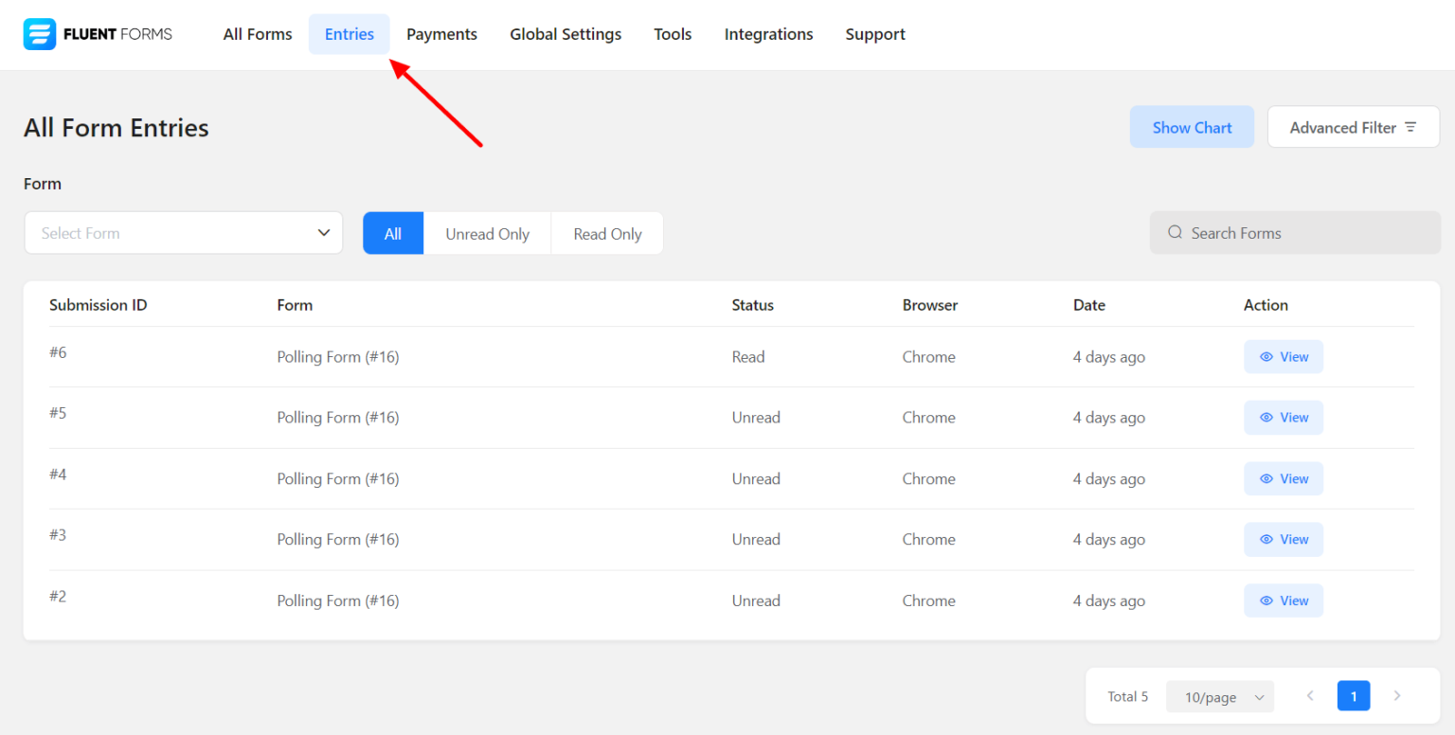Click the eye icon on entry #2 View button
Screen dimensions: 1455x735
(1266, 600)
